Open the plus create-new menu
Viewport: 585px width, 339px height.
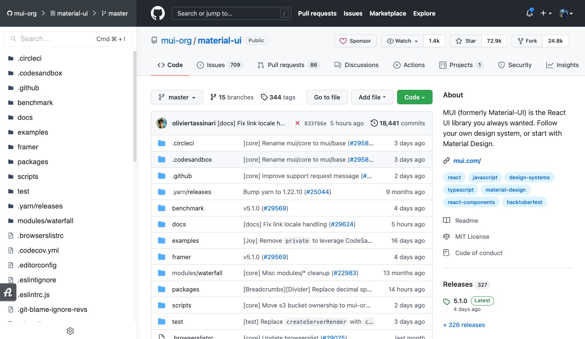(546, 13)
